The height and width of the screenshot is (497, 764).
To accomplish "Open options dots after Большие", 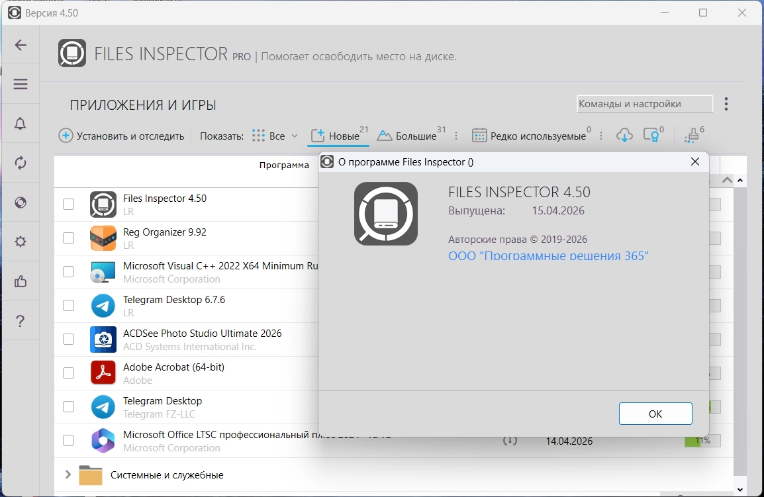I will click(x=456, y=136).
